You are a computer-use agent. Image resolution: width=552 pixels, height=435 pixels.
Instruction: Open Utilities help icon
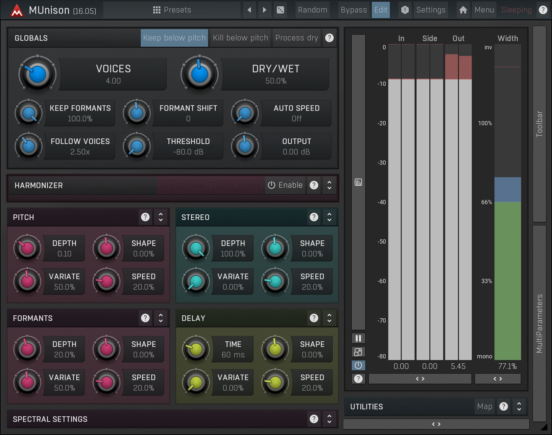point(504,406)
